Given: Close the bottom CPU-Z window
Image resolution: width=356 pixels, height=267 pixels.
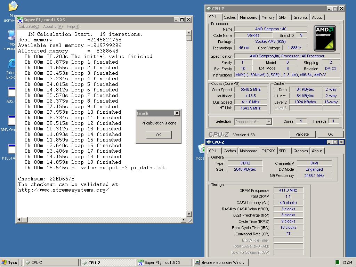Looking at the screenshot, I should 341,142.
